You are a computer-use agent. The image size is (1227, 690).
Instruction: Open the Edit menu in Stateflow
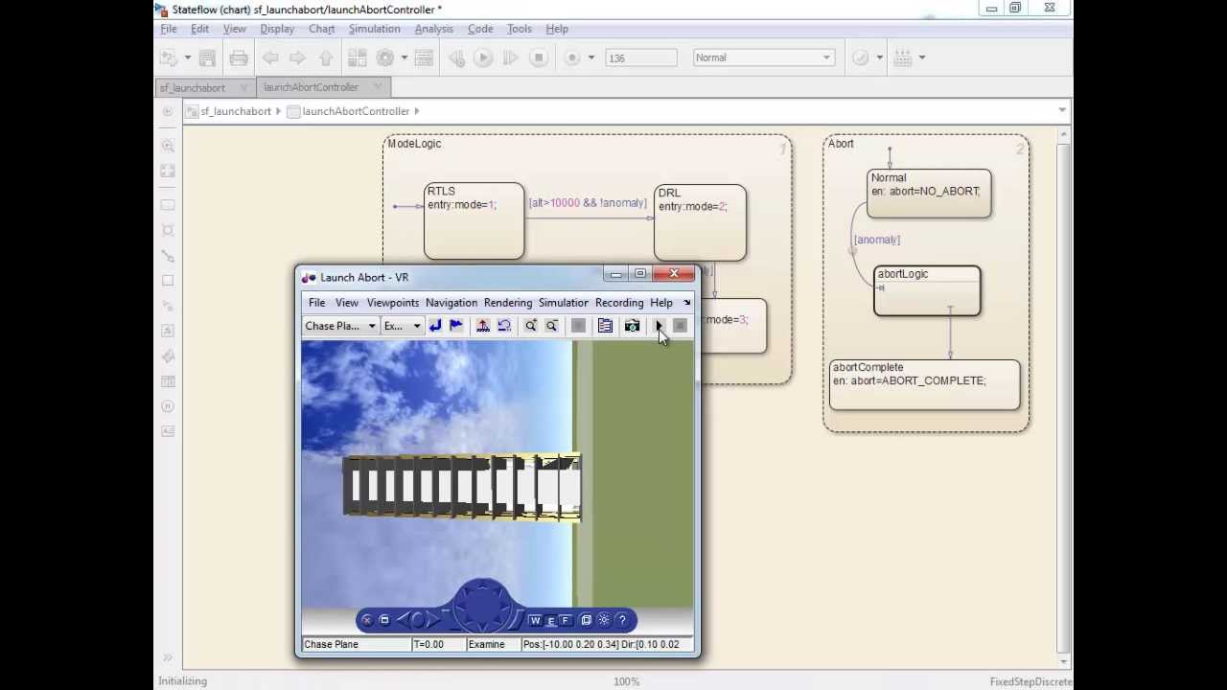[199, 29]
